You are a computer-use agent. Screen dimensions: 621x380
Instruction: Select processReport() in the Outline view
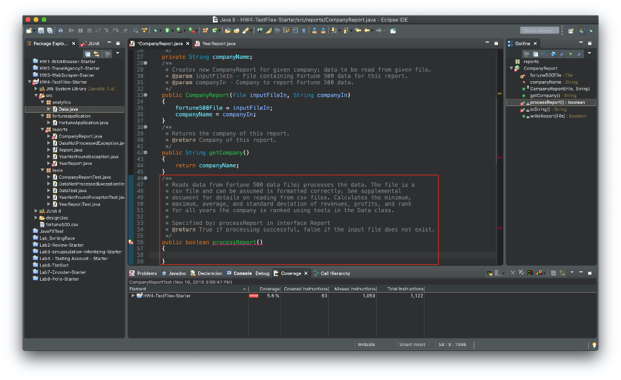pos(548,102)
